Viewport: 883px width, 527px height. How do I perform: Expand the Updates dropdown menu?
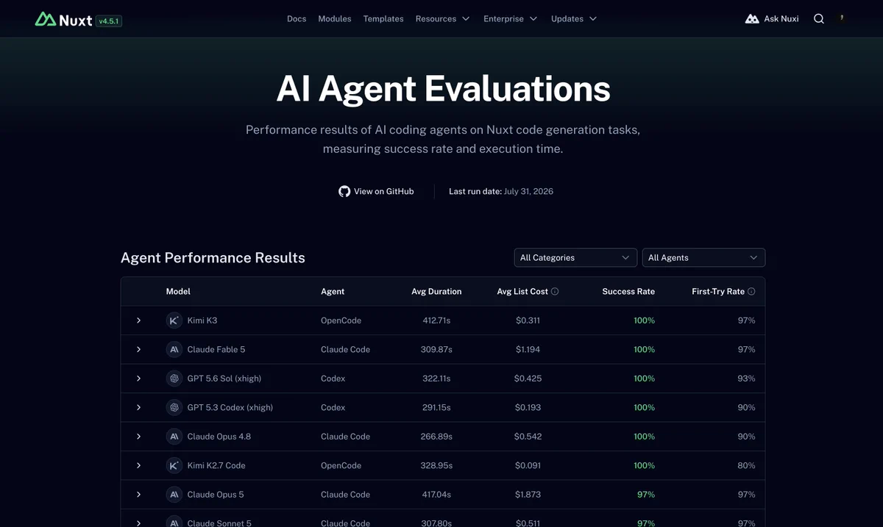click(574, 19)
